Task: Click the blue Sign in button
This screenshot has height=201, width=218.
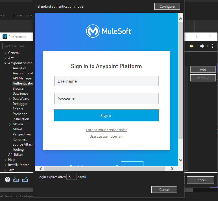Action: pyautogui.click(x=106, y=115)
